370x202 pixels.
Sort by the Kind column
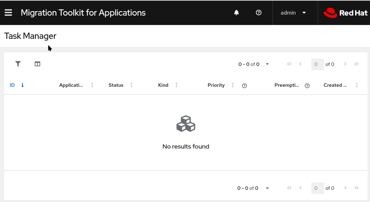tap(168, 85)
